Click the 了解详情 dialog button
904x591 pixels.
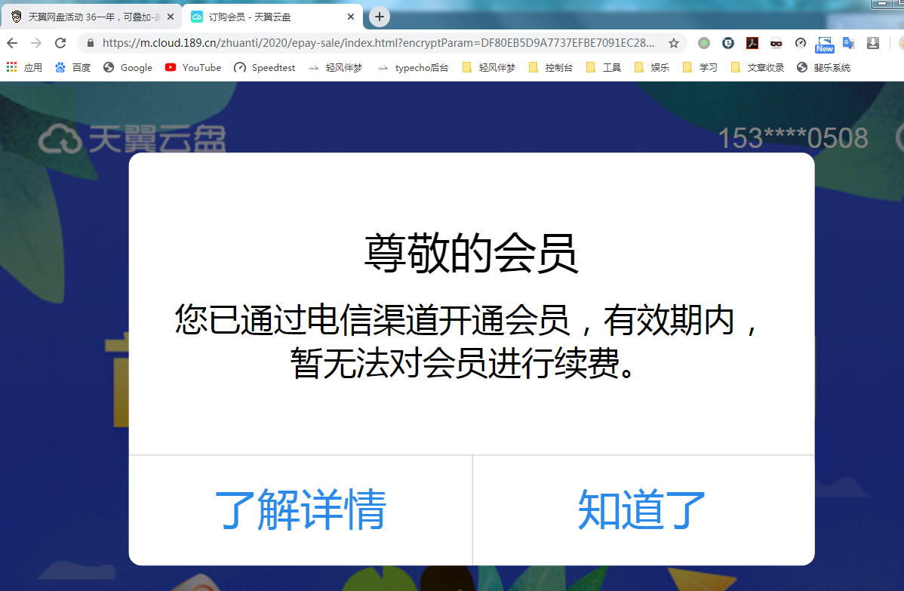300,509
